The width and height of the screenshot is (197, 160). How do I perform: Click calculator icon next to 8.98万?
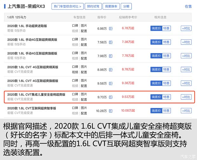coord(111,70)
